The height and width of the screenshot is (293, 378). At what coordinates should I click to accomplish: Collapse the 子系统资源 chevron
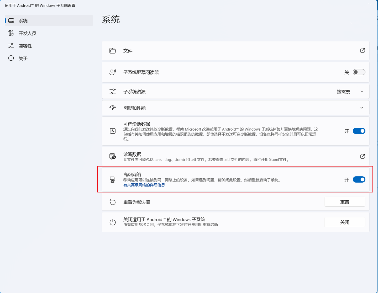tap(362, 91)
